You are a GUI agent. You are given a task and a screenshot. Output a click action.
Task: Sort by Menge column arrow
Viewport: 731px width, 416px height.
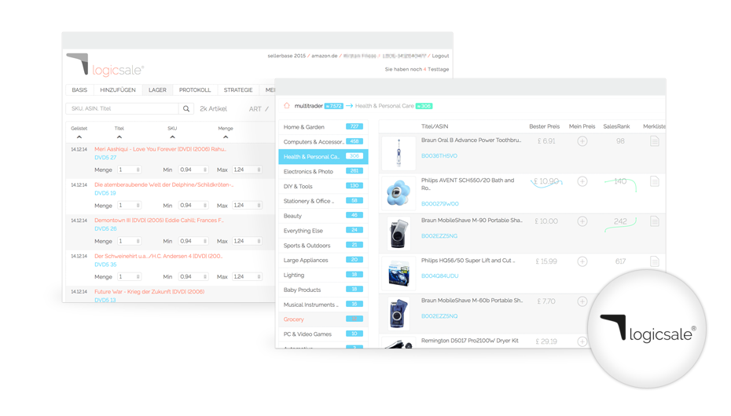[226, 137]
